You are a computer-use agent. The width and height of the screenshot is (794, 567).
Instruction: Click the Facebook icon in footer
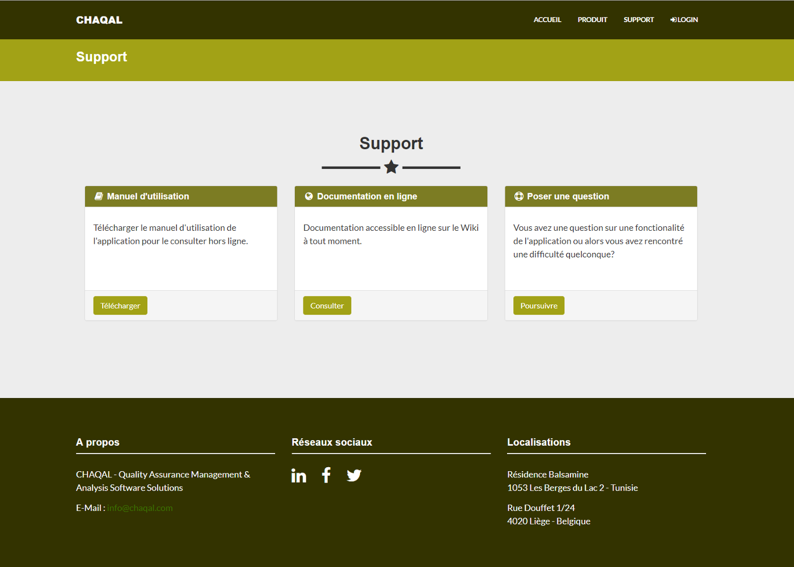pos(326,475)
